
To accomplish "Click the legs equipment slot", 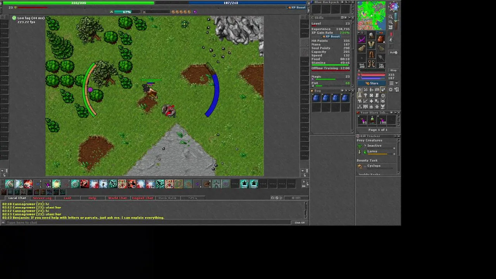I will pos(371,54).
